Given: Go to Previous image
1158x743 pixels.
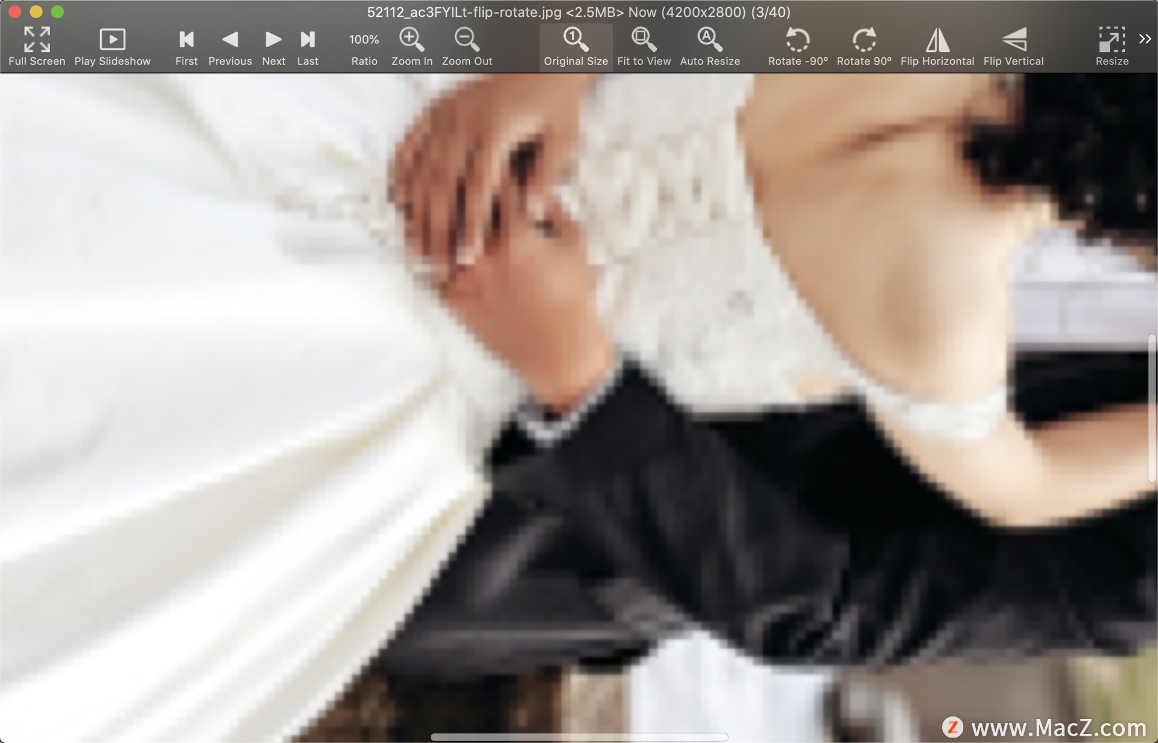Looking at the screenshot, I should click(x=230, y=46).
